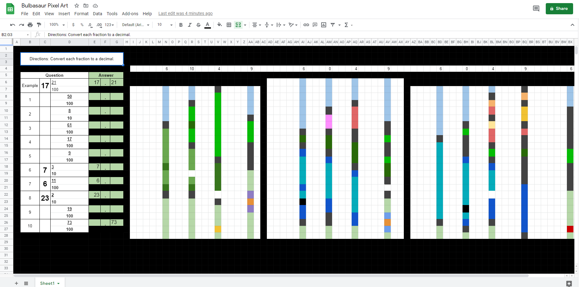Open the Format menu
Screen dimensions: 579x287
pyautogui.click(x=81, y=14)
